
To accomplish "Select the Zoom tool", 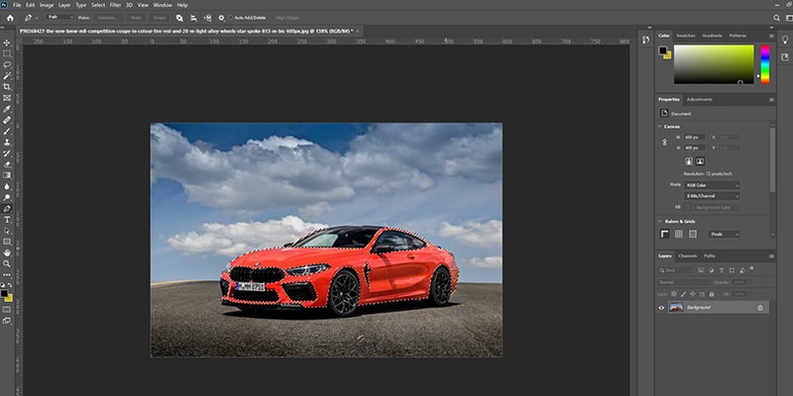I will [7, 263].
